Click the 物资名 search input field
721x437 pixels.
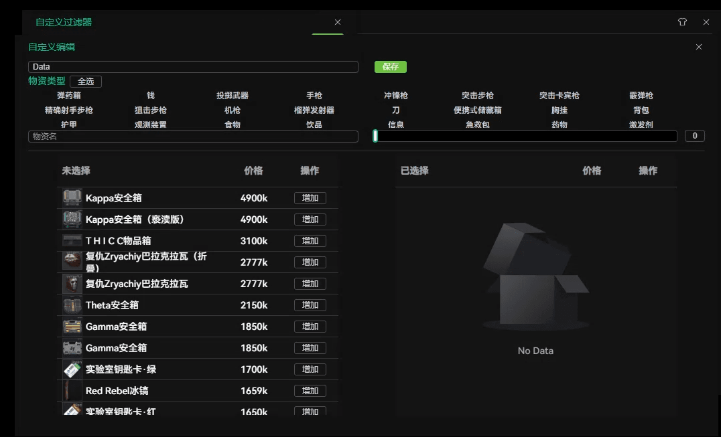(x=193, y=137)
